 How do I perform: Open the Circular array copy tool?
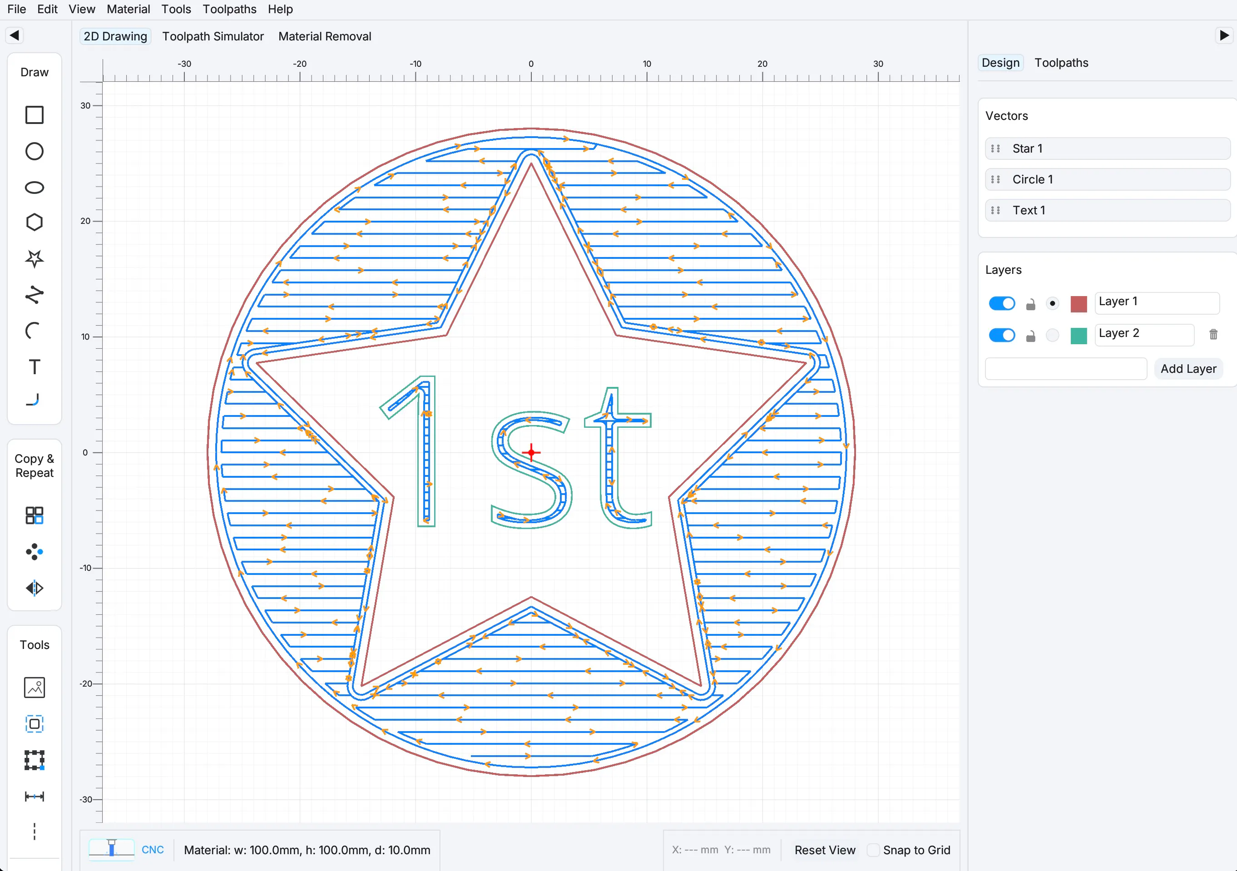(35, 552)
